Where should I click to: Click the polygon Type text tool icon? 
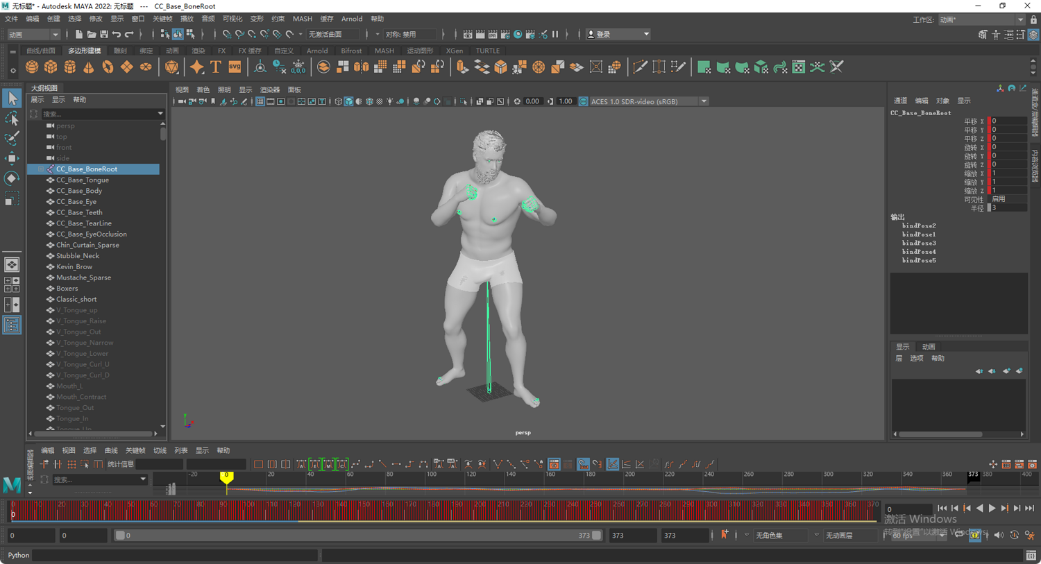[x=216, y=67]
